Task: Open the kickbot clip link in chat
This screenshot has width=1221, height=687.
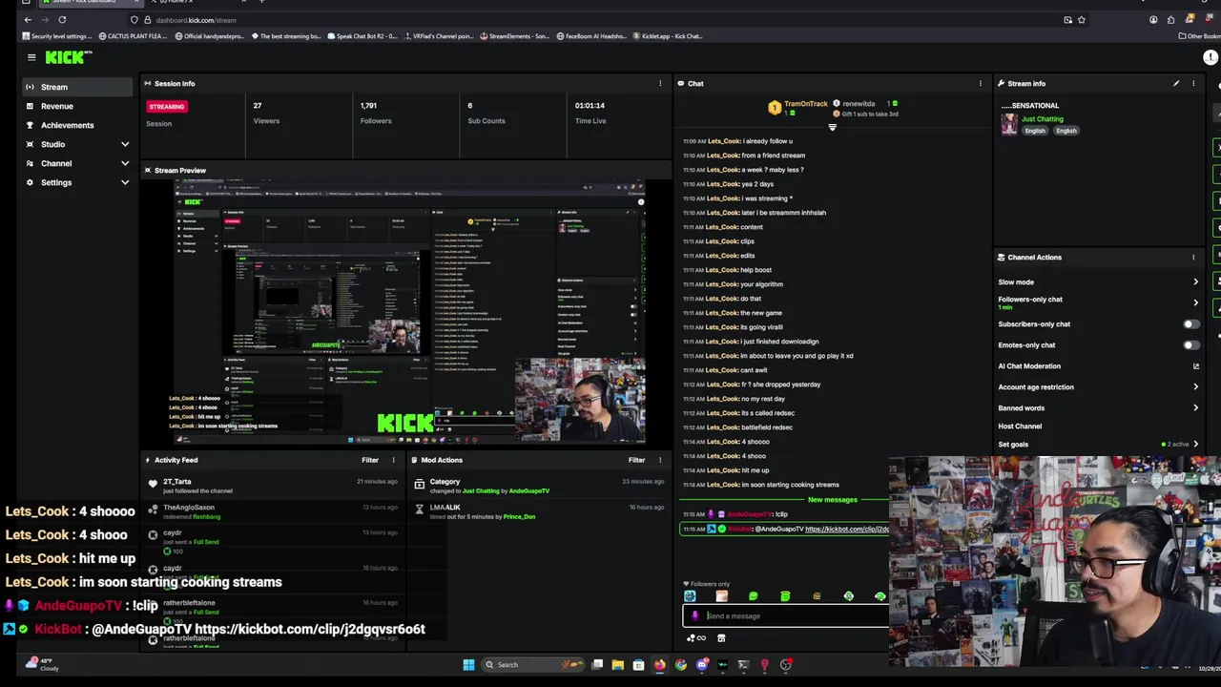Action: click(x=847, y=529)
